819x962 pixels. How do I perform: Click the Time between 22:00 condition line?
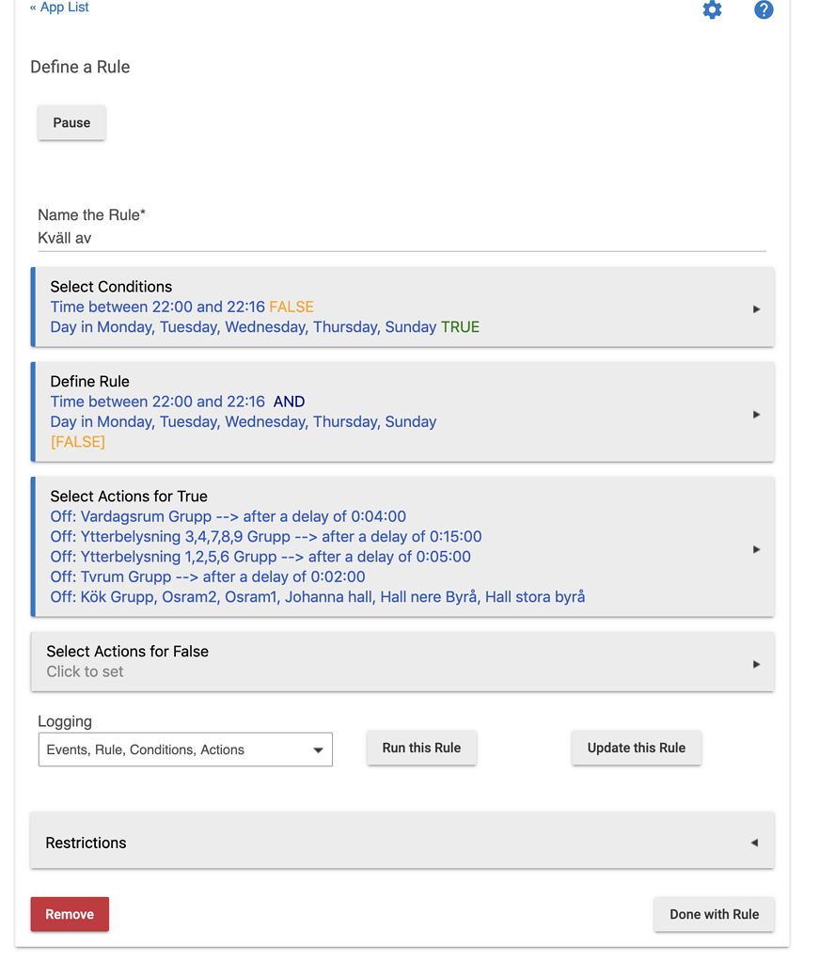[x=158, y=307]
